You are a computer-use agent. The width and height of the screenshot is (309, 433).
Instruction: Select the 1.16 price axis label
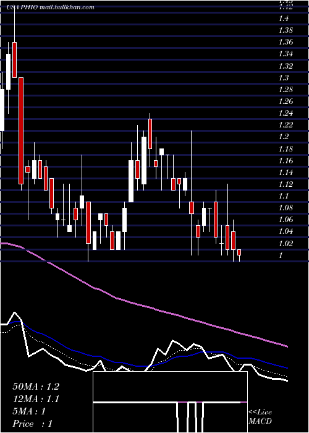click(286, 161)
